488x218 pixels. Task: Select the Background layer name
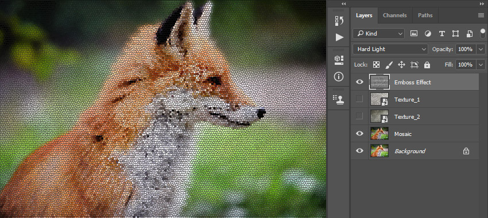tap(410, 151)
